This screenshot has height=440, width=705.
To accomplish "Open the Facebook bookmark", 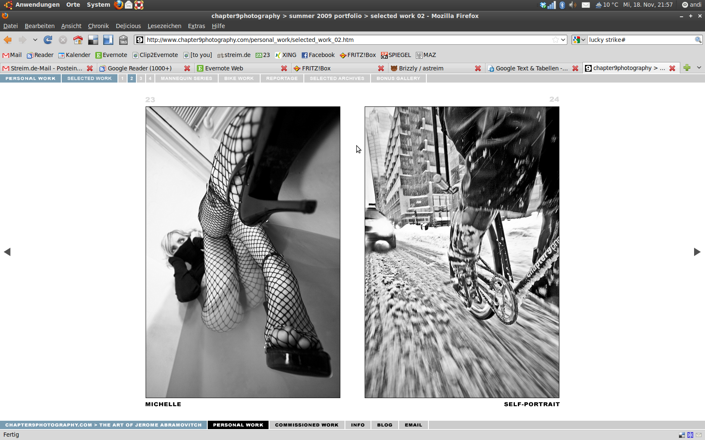I will pyautogui.click(x=318, y=55).
